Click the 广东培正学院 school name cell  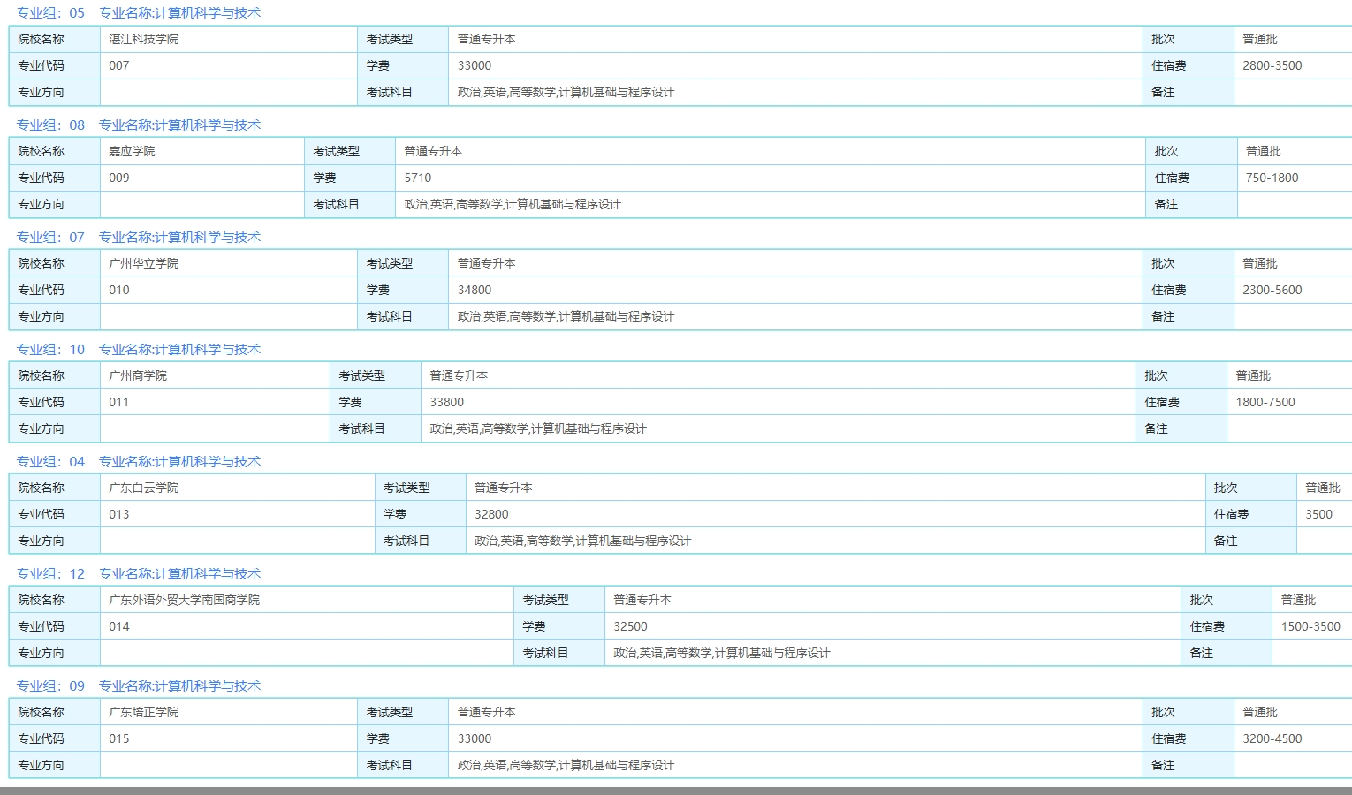click(143, 713)
